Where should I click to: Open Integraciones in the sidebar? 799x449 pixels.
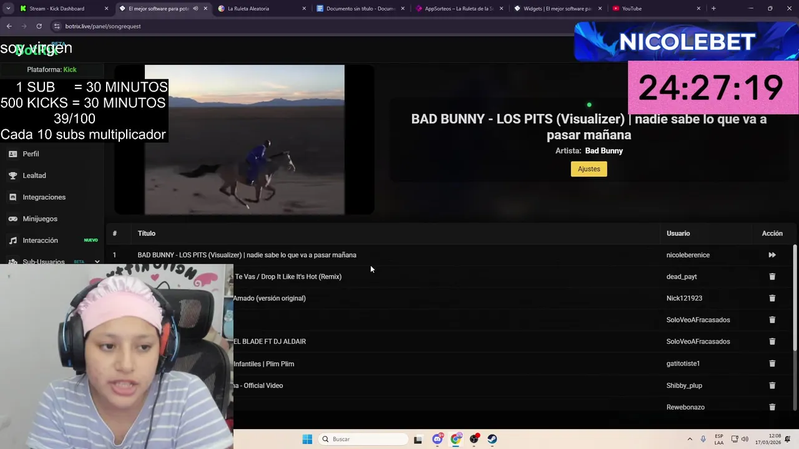[44, 197]
